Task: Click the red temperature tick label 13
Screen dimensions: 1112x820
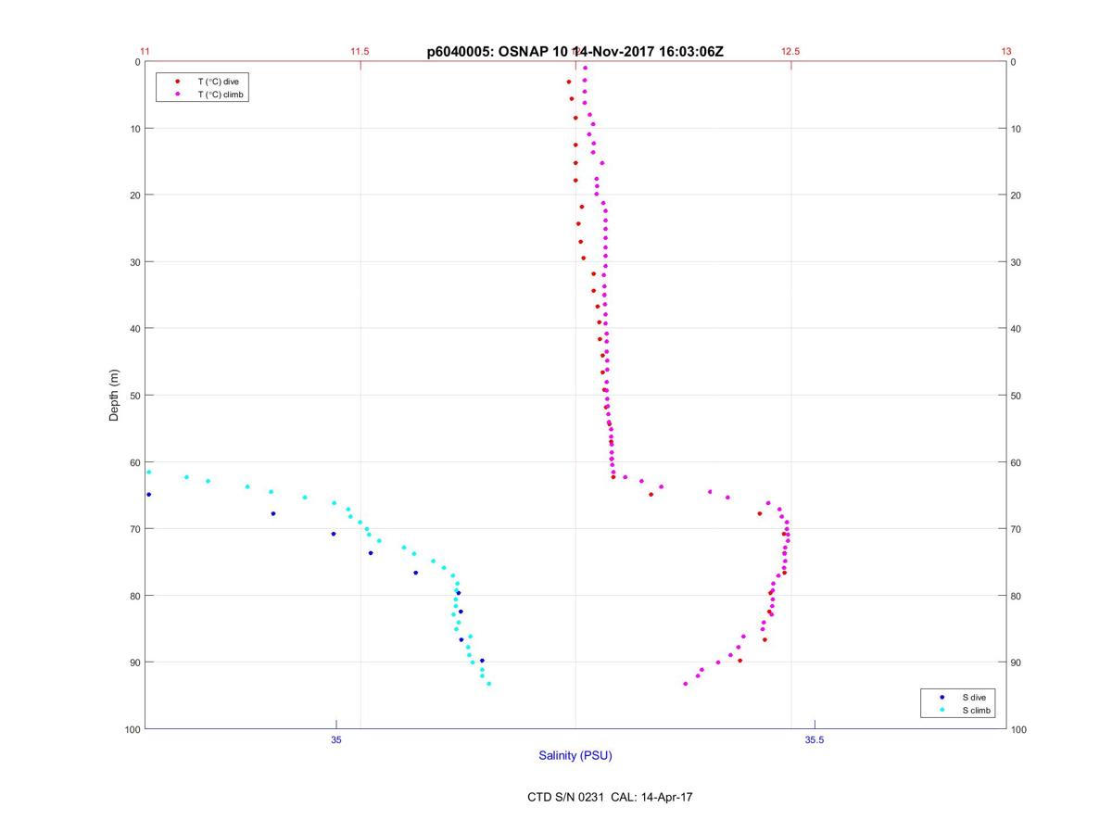Action: coord(1006,52)
